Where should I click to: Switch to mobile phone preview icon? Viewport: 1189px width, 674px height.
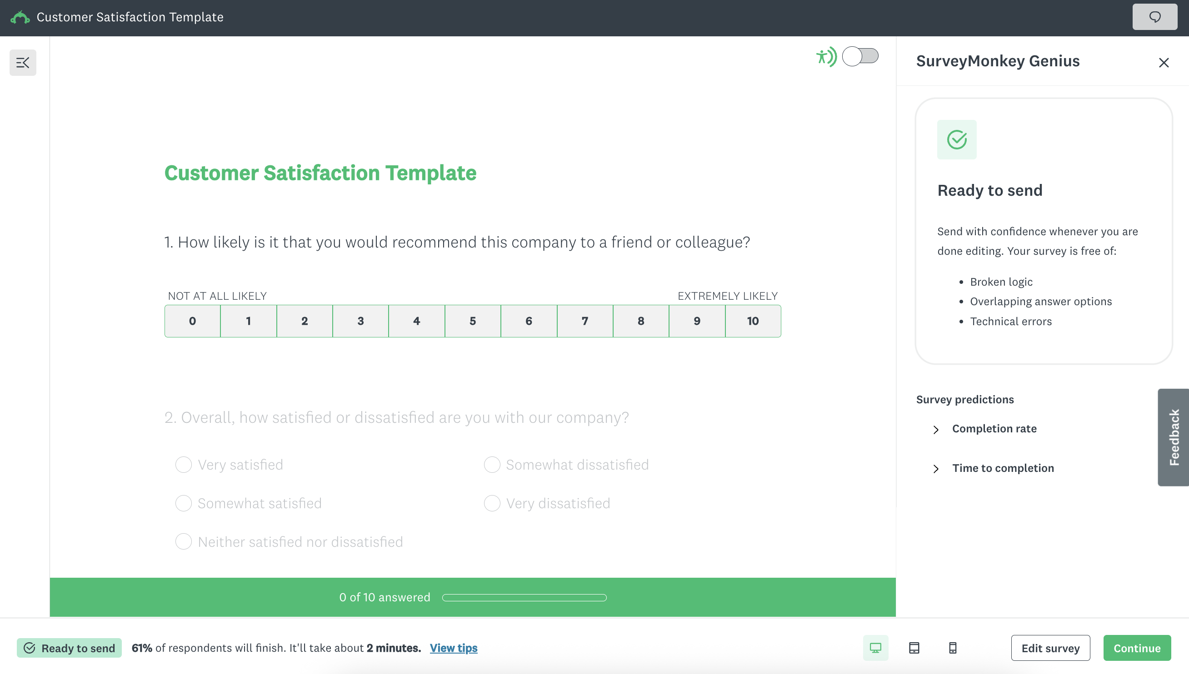[952, 648]
